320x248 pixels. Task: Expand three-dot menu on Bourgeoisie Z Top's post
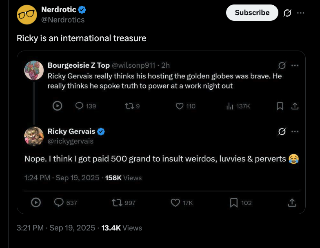(295, 65)
